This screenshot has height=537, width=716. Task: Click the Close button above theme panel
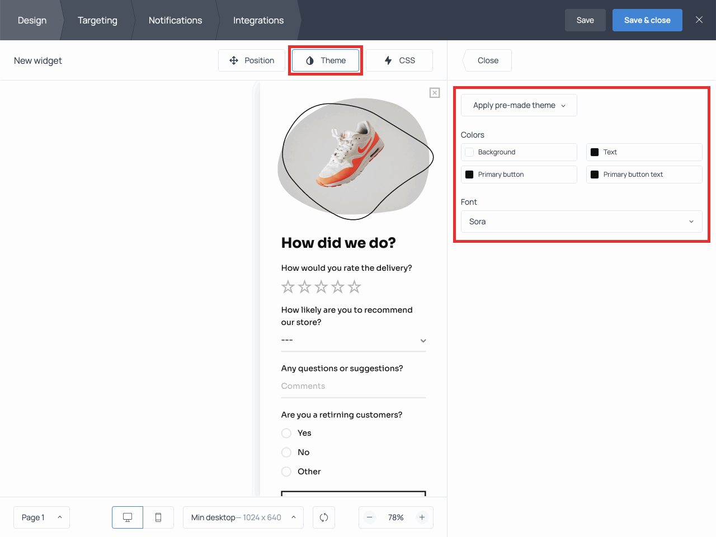click(487, 60)
